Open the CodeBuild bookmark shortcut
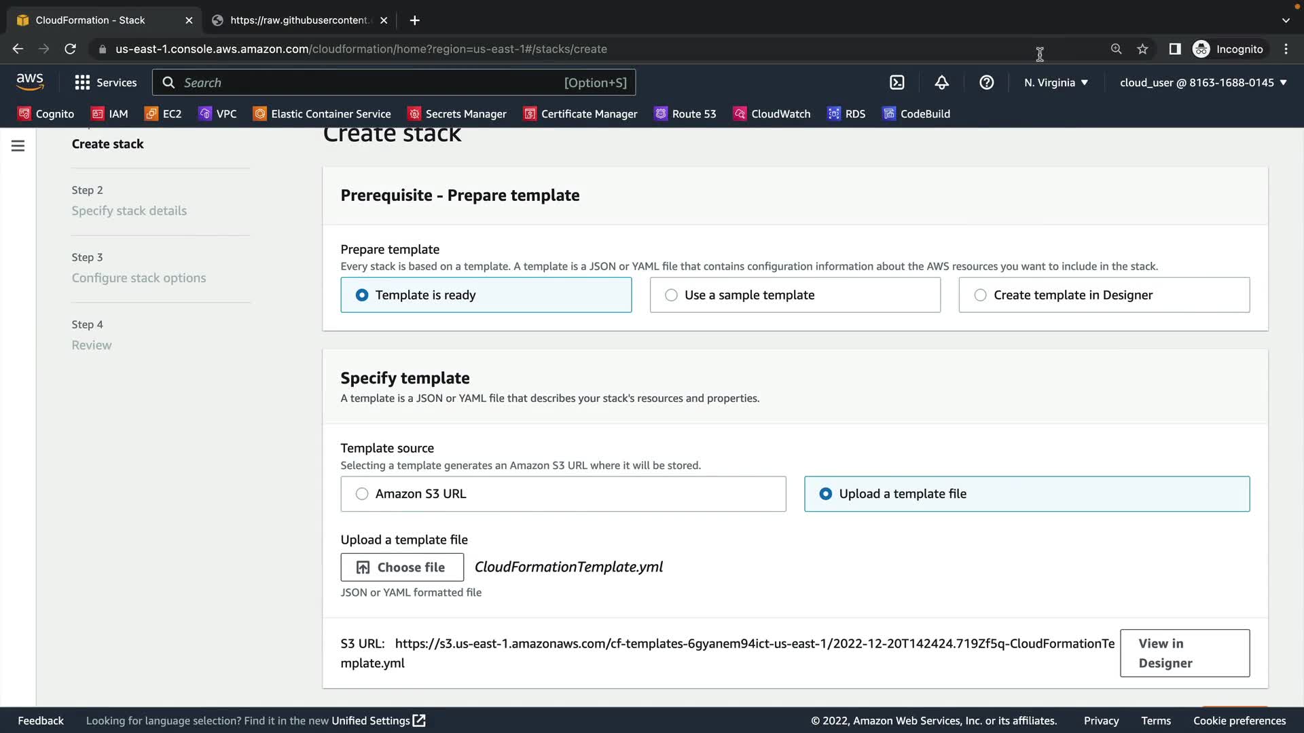Viewport: 1304px width, 733px height. [x=916, y=114]
